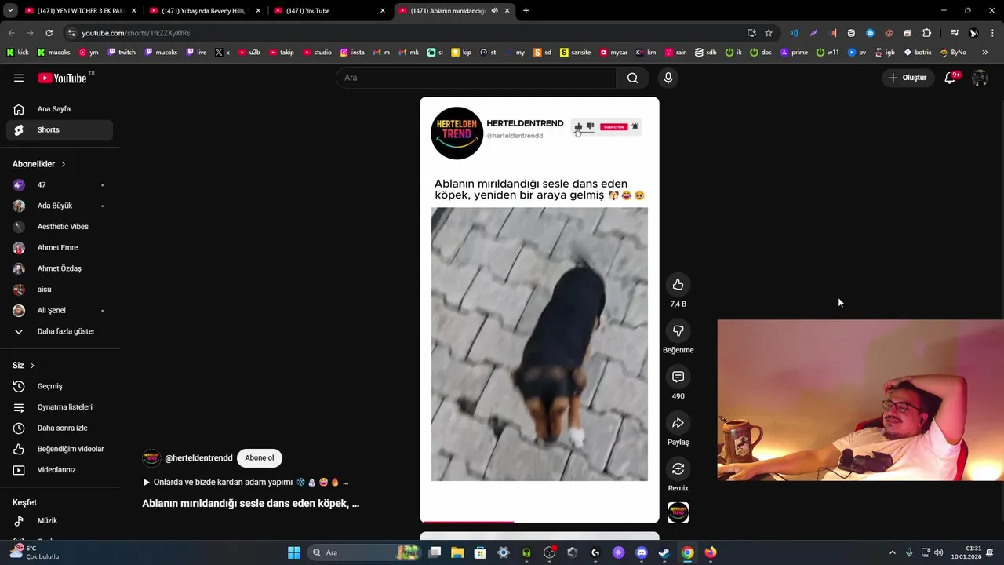Focus the Ara search field
Screen dimensions: 1004x565
[476, 78]
